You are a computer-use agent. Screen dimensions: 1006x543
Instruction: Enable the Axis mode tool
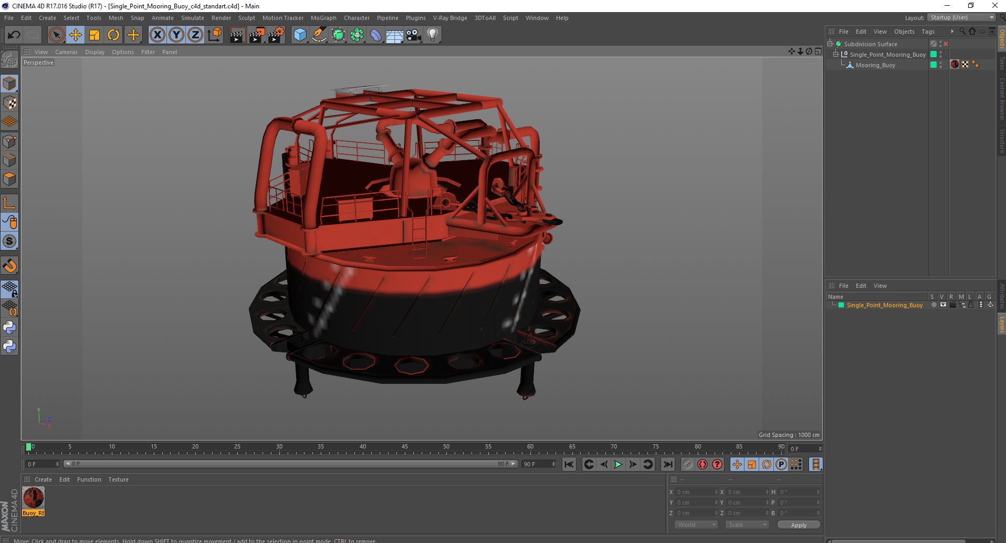9,203
